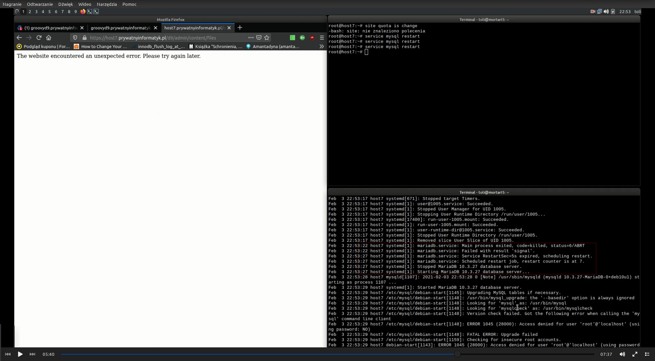
Task: Click the Firefox icon in the top panel
Action: (83, 12)
